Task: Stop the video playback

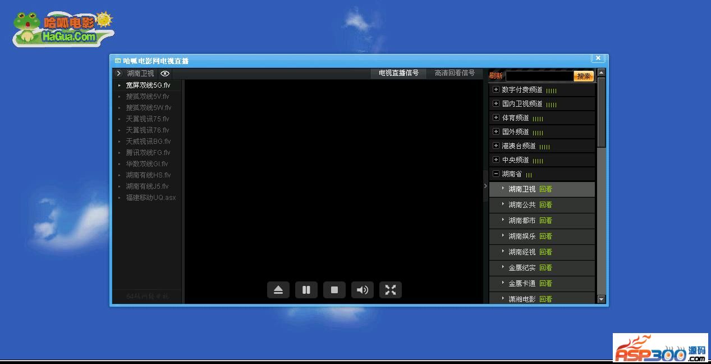Action: [x=334, y=290]
